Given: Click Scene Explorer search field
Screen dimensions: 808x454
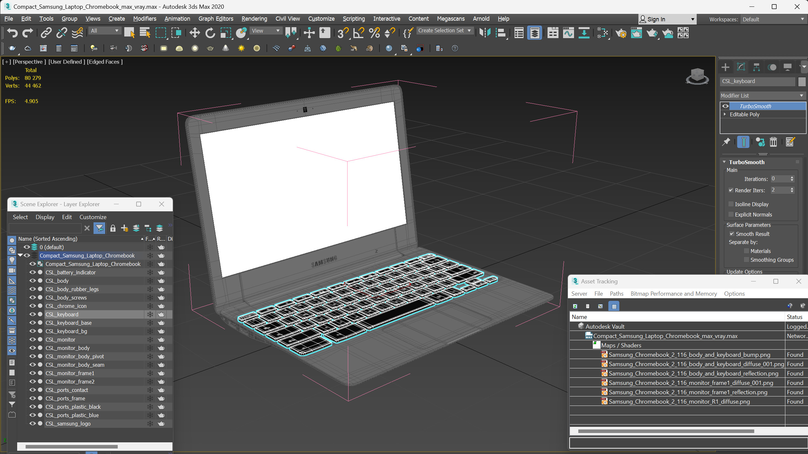Looking at the screenshot, I should pos(45,228).
